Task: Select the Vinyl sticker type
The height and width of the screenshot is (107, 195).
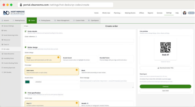Action: (x=52, y=104)
